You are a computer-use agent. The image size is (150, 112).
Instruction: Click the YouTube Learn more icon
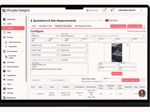[107, 20]
